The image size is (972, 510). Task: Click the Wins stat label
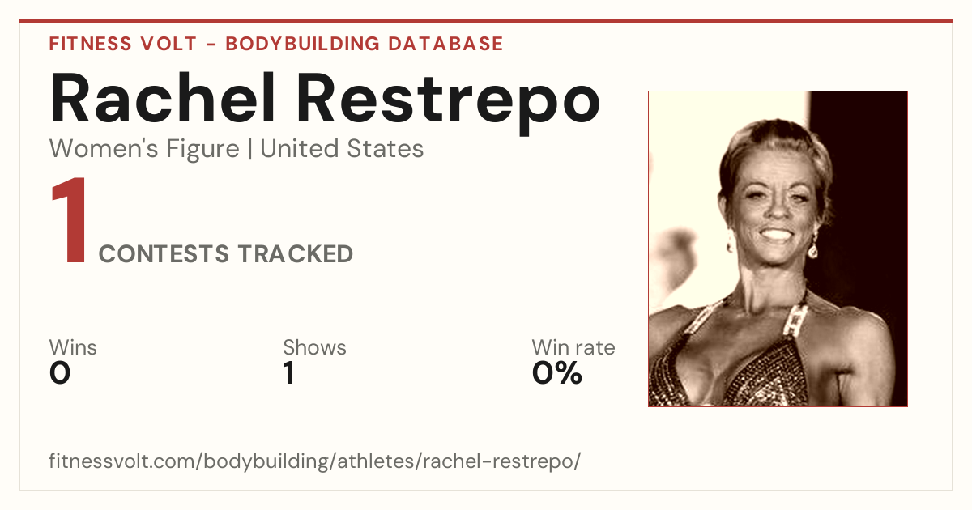coord(73,348)
